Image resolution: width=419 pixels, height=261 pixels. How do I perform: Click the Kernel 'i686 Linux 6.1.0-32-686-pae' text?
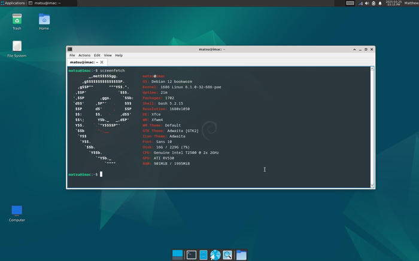point(191,87)
